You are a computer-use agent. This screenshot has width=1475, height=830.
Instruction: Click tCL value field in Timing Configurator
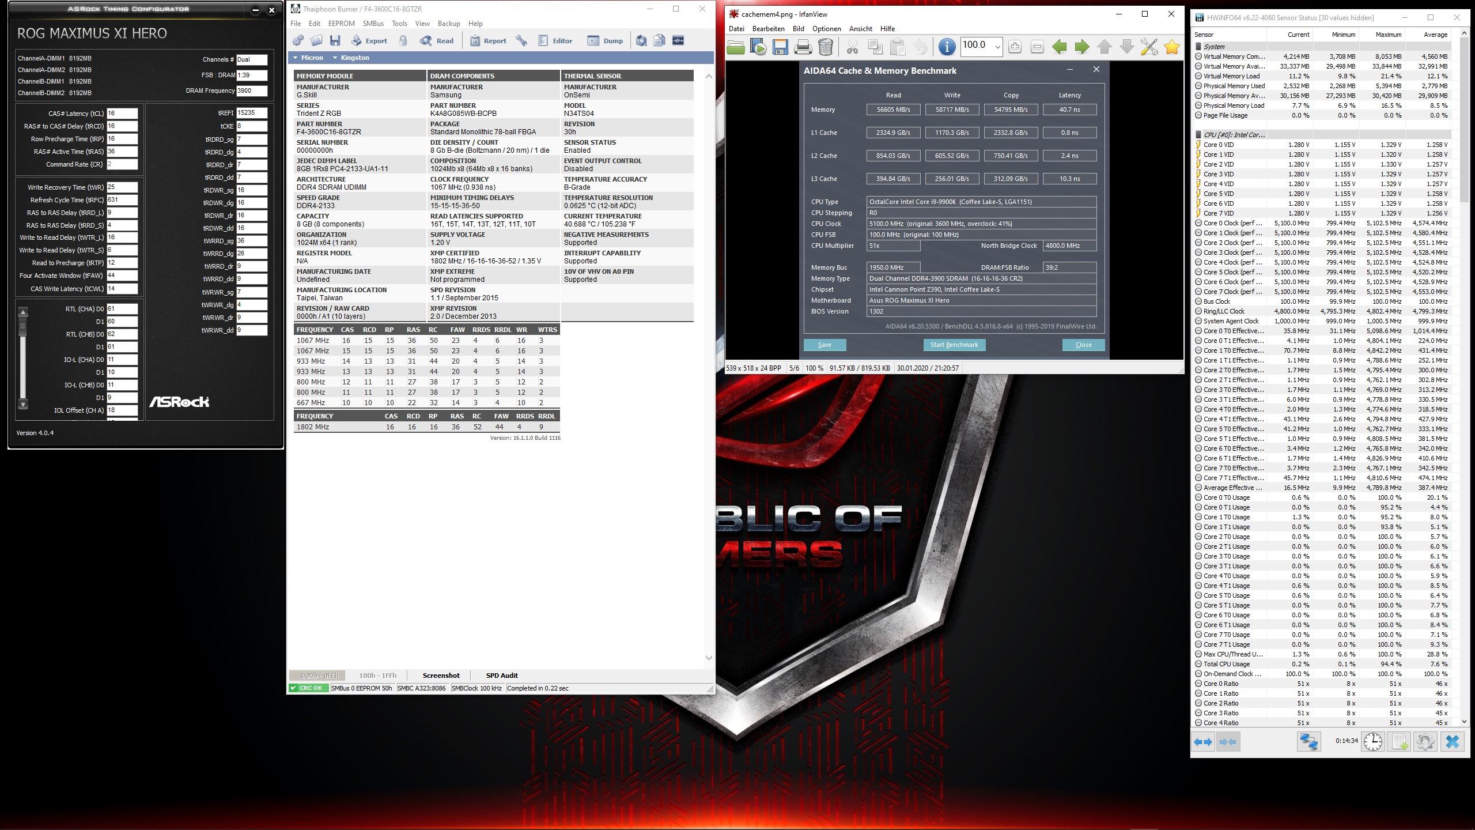click(122, 114)
